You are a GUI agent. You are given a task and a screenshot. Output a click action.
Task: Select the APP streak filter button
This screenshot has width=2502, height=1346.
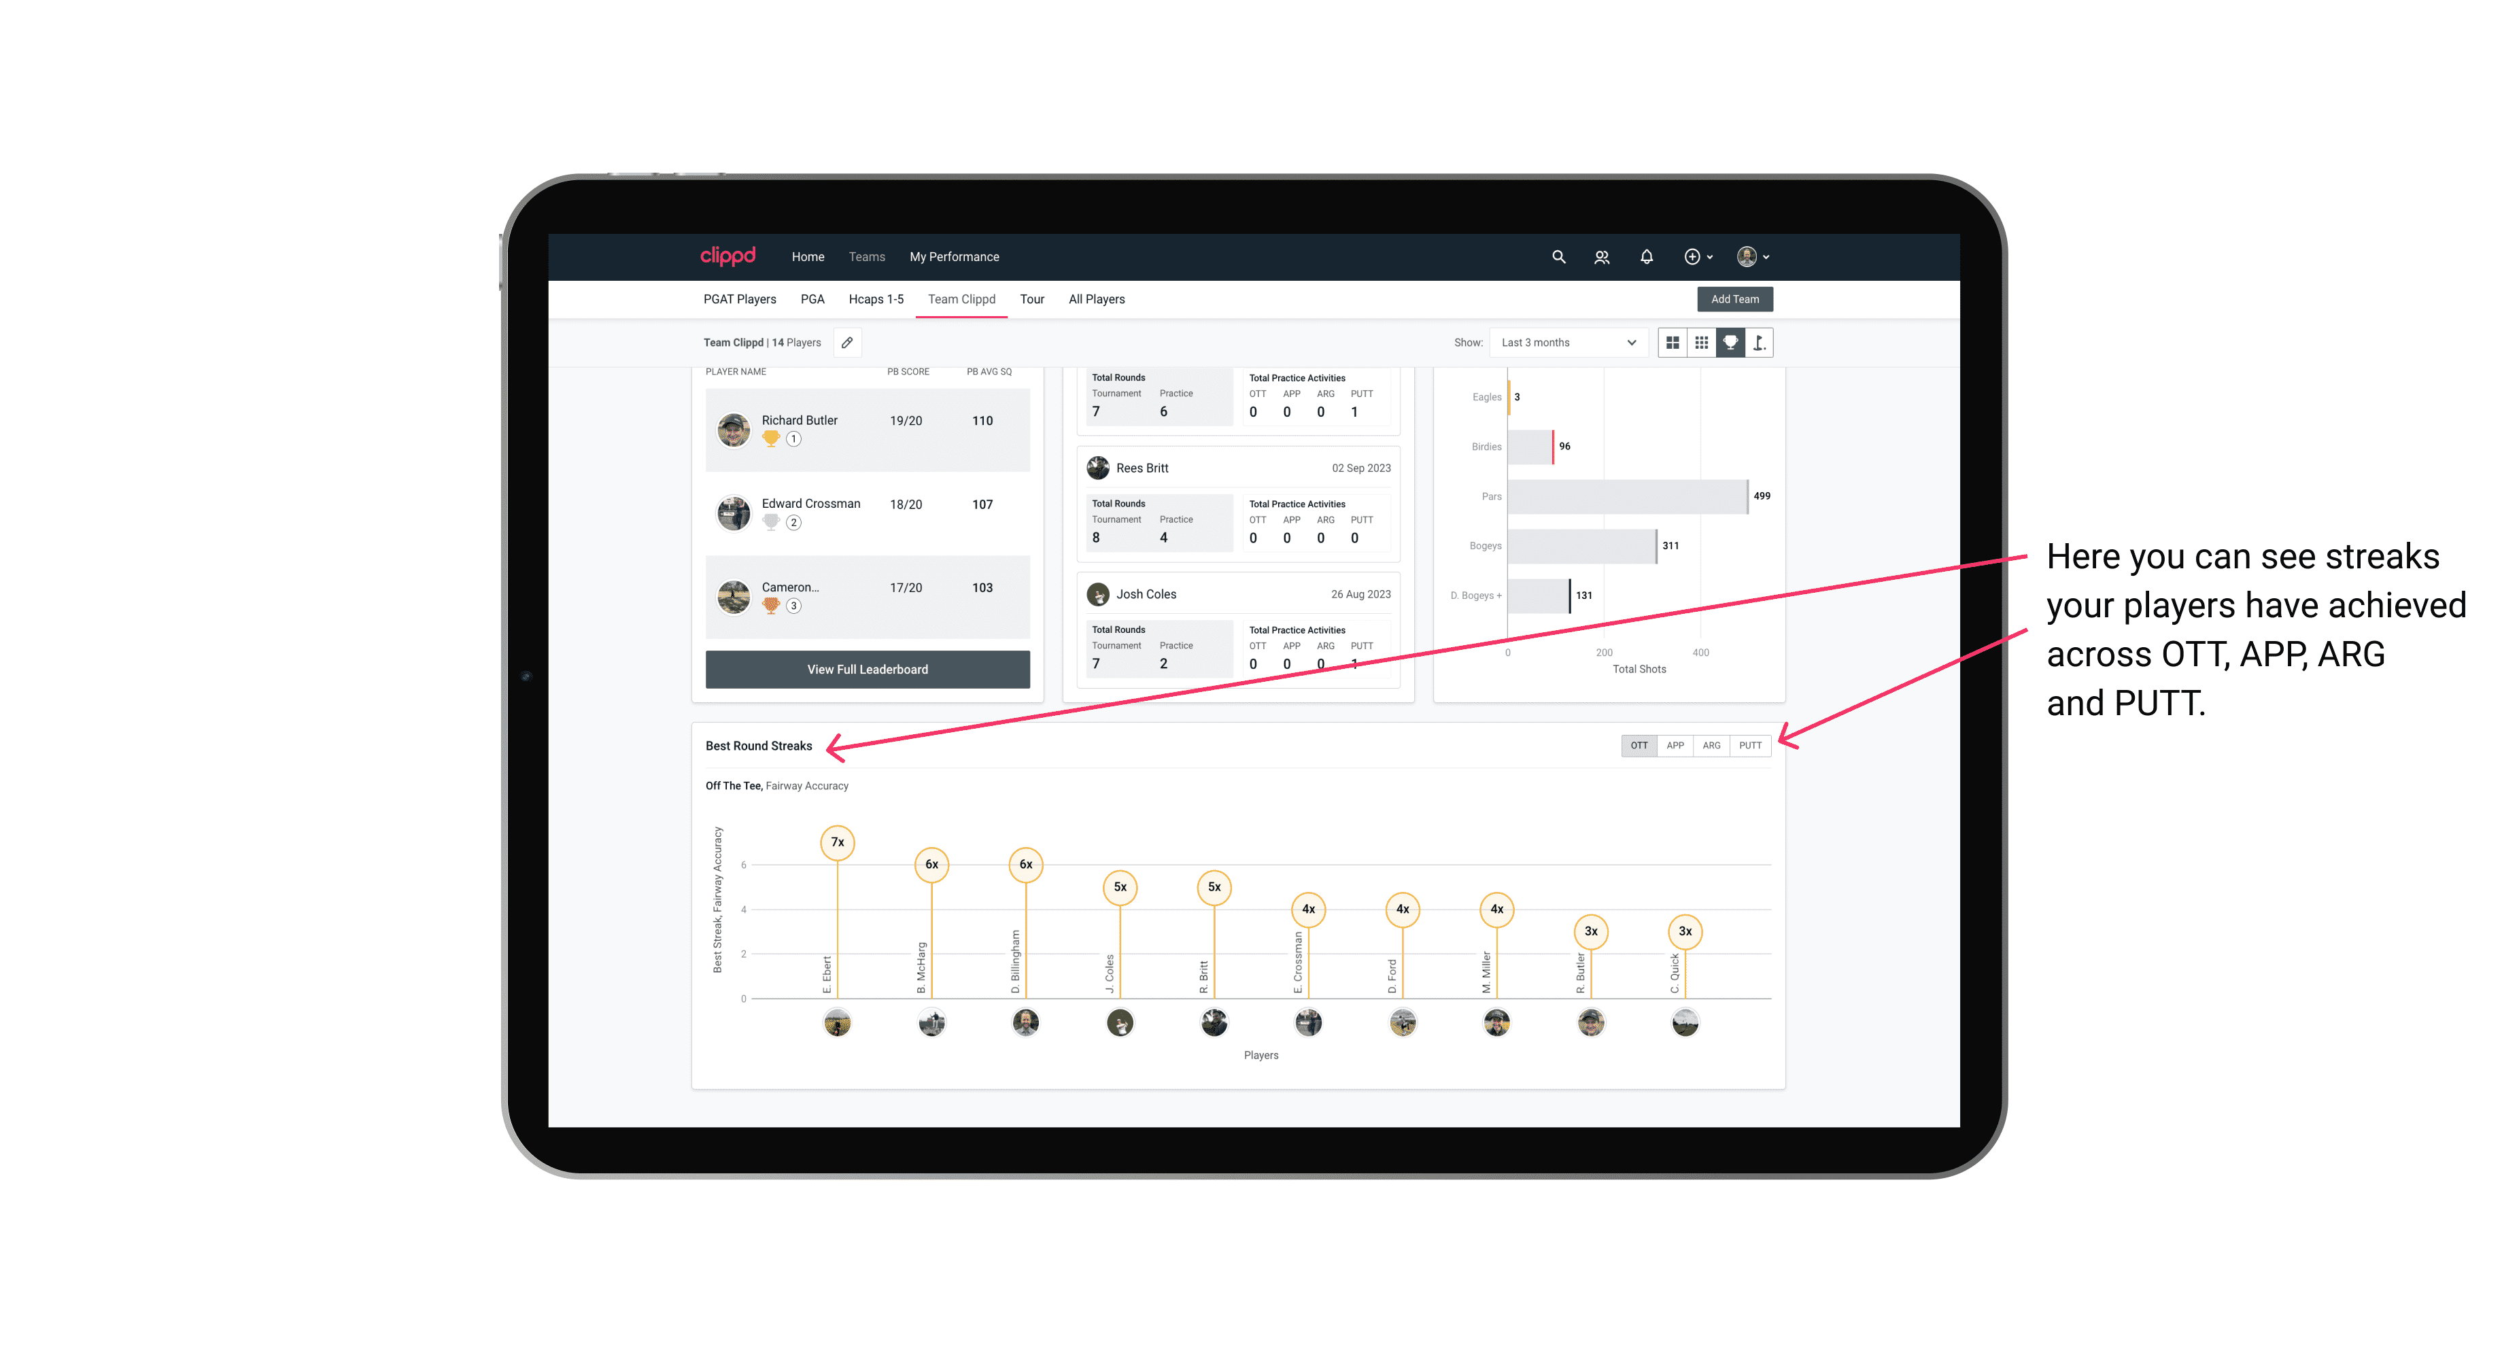click(x=1673, y=744)
